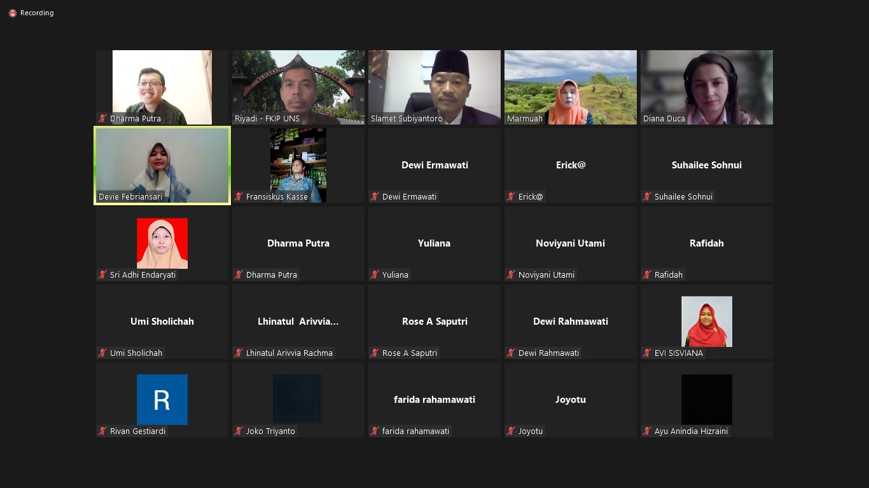
Task: Click muted mic icon next to Suhailee Sohnui label
Action: (x=647, y=197)
